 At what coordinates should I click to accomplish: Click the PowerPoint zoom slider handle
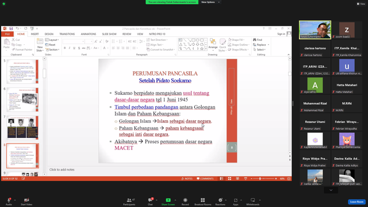click(x=260, y=179)
